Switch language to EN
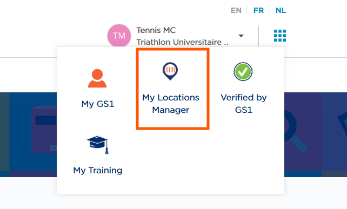 tap(236, 10)
